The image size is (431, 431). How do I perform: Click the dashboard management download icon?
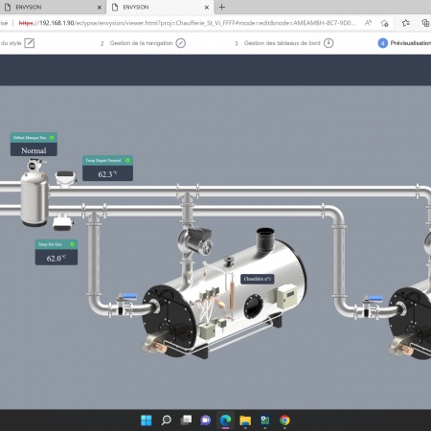coord(329,43)
